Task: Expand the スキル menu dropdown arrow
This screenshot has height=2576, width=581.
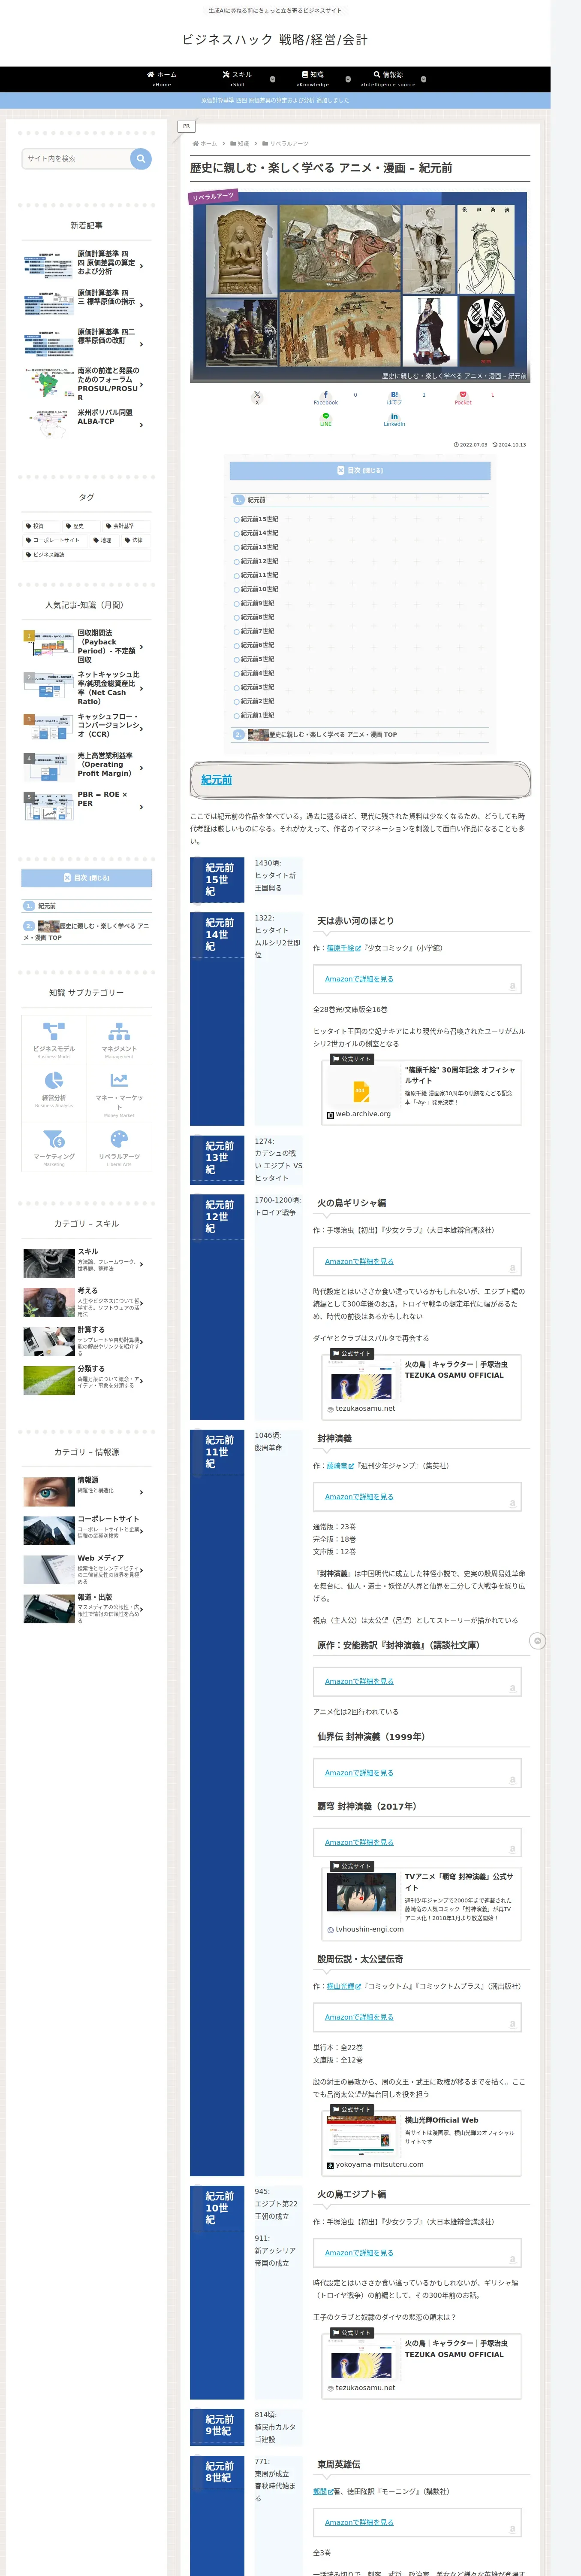Action: (x=273, y=79)
